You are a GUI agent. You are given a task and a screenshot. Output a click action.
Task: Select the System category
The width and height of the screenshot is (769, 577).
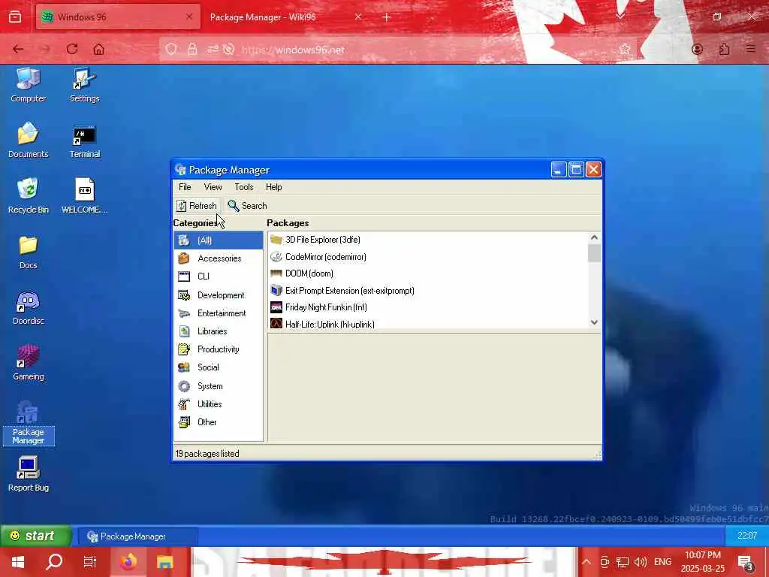coord(219,386)
